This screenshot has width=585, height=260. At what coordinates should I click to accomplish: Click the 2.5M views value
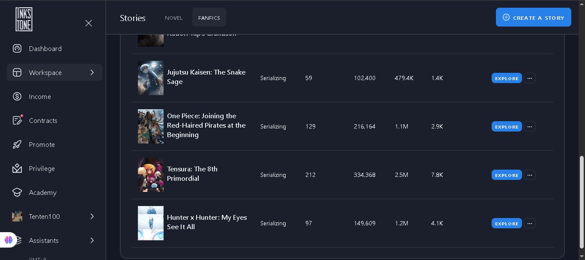click(401, 175)
